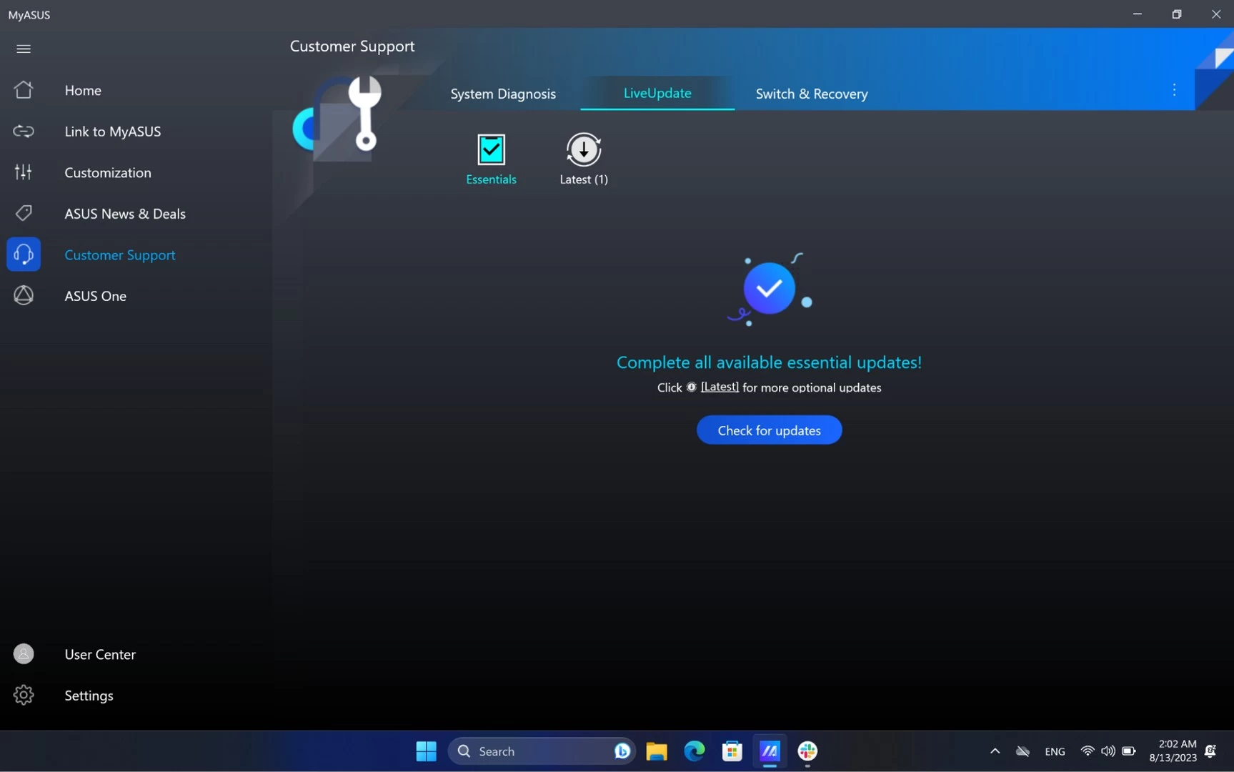Click the cloud sync tray icon
Image resolution: width=1234 pixels, height=772 pixels.
[x=1022, y=751]
